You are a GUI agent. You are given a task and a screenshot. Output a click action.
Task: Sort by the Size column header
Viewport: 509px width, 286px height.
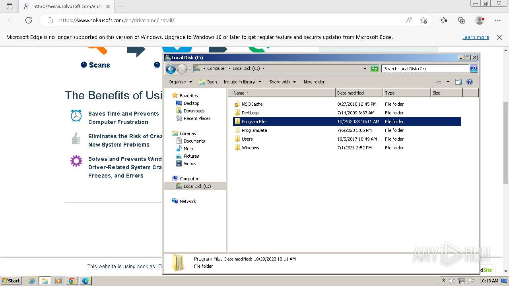pos(447,93)
